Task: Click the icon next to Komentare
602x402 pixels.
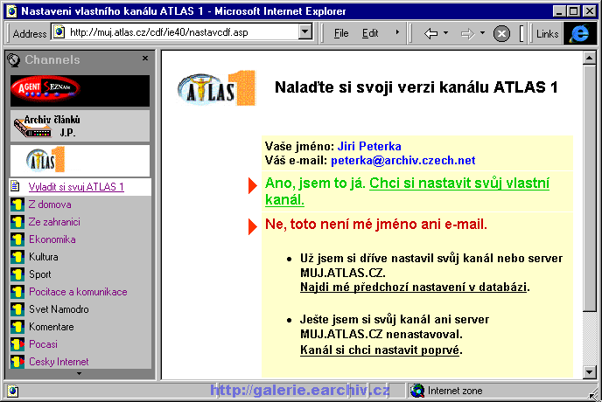Action: coord(17,327)
